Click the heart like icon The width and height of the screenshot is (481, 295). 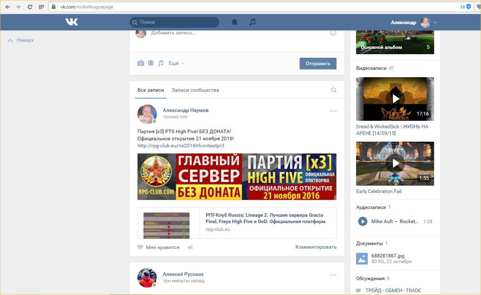click(141, 247)
